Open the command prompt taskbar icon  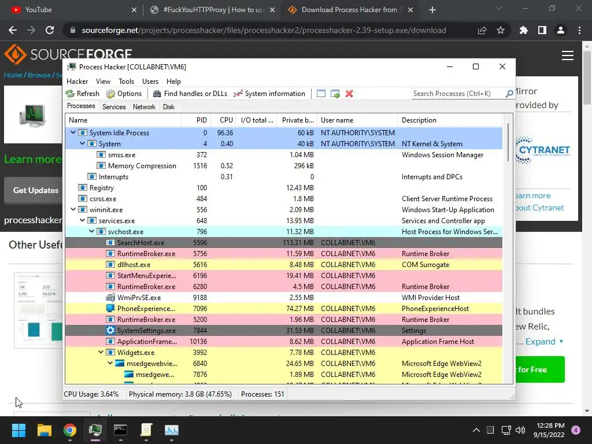pos(120,430)
